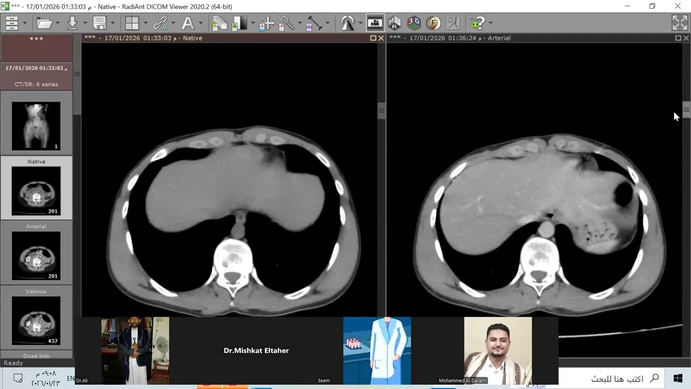
Task: Click the large letter A text icon
Action: [187, 23]
